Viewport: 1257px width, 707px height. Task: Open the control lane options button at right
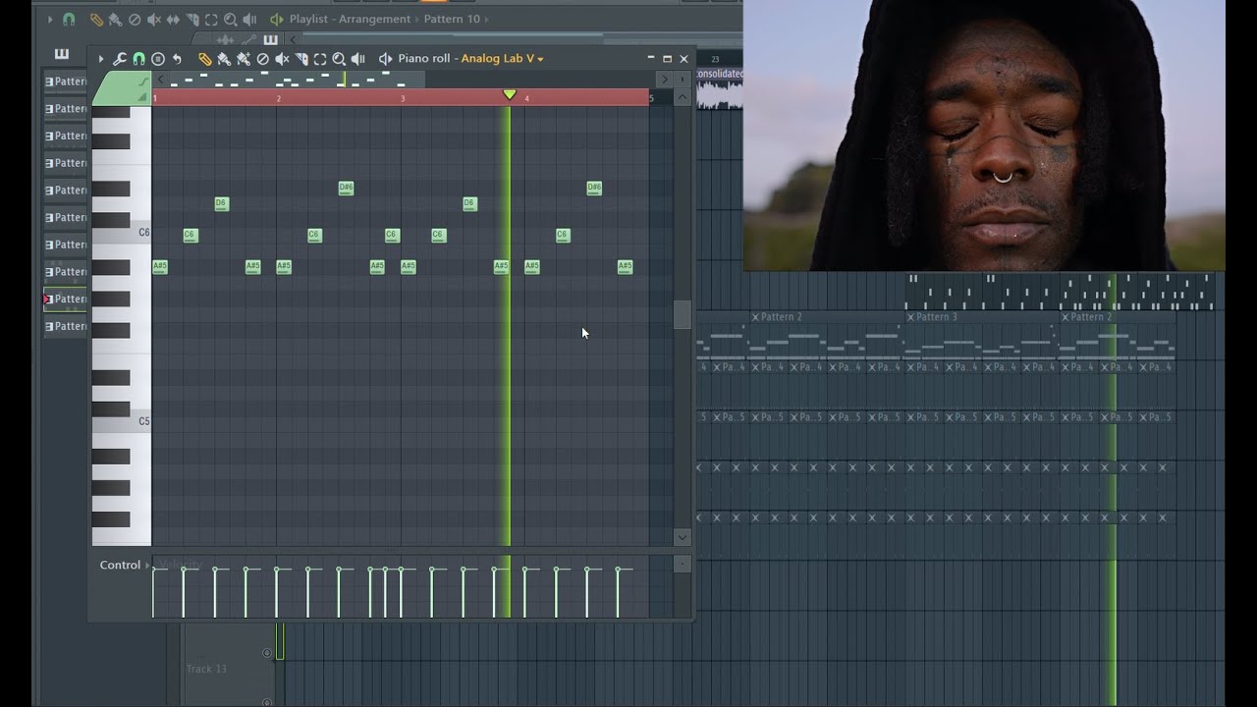coord(682,565)
